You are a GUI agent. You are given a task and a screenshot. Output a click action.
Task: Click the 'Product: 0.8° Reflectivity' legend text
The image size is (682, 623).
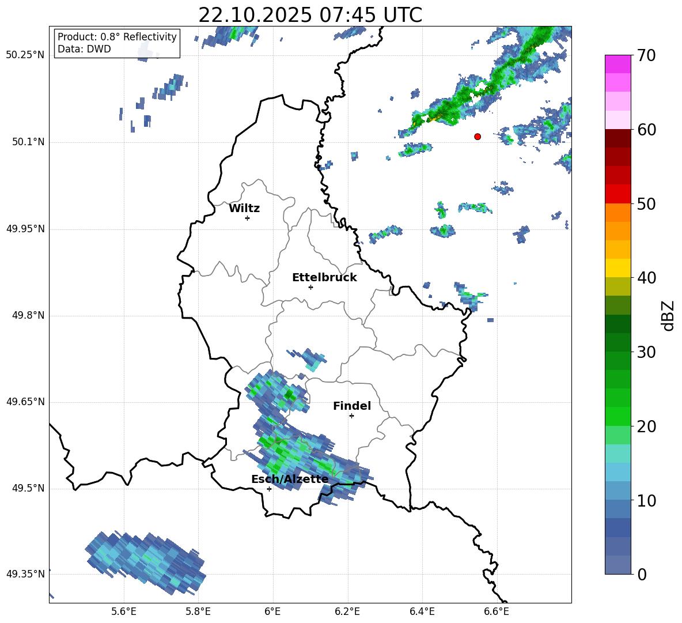[x=117, y=36]
